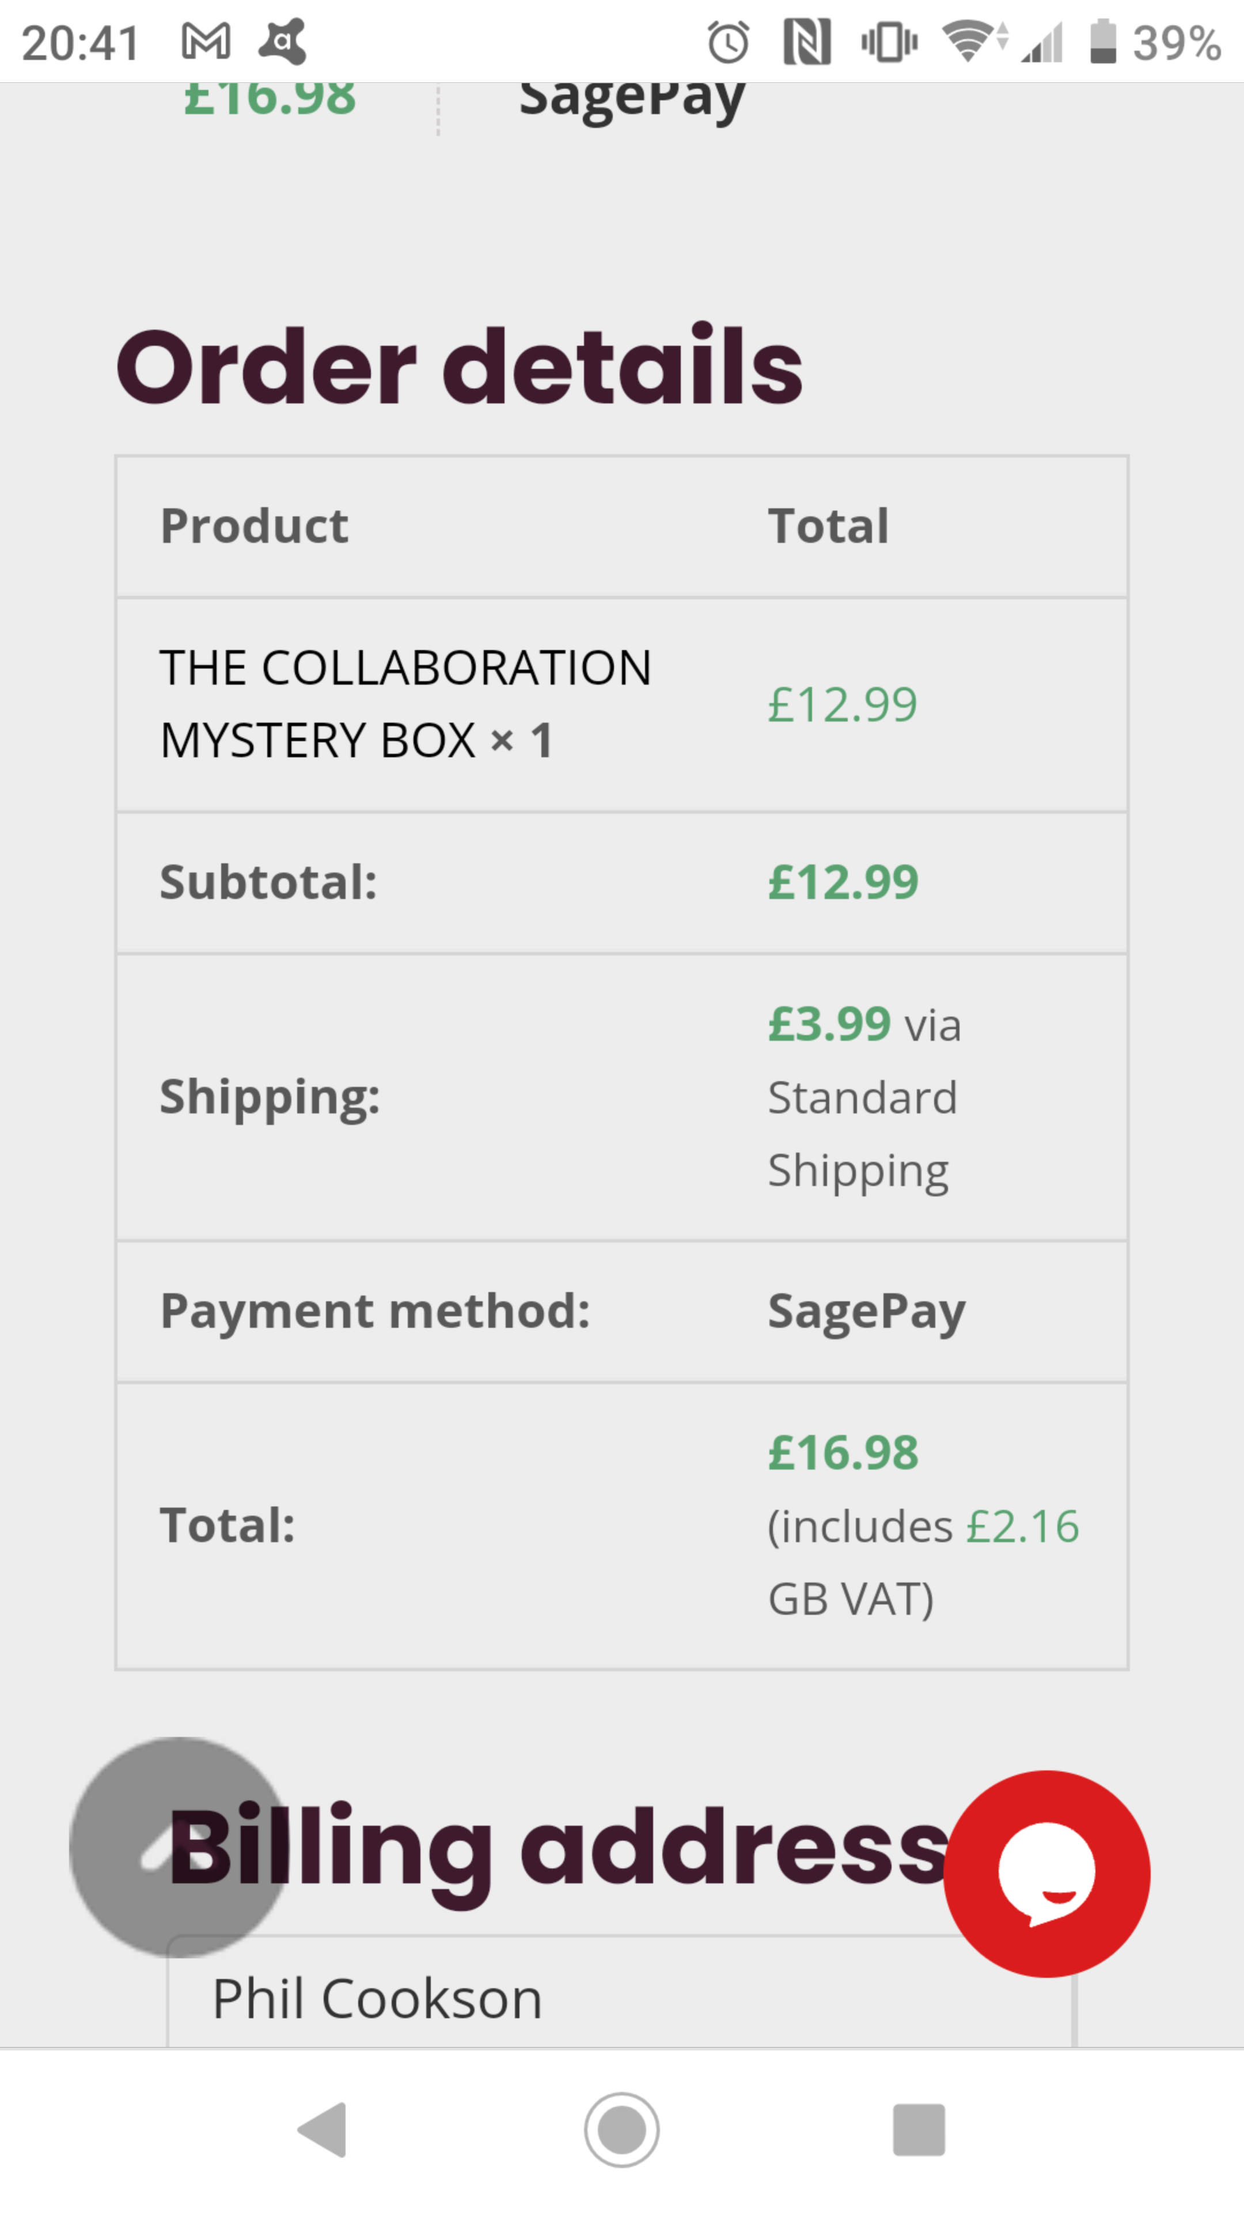This screenshot has height=2213, width=1244.
Task: Tap the battery 39% indicator
Action: [x=1155, y=42]
